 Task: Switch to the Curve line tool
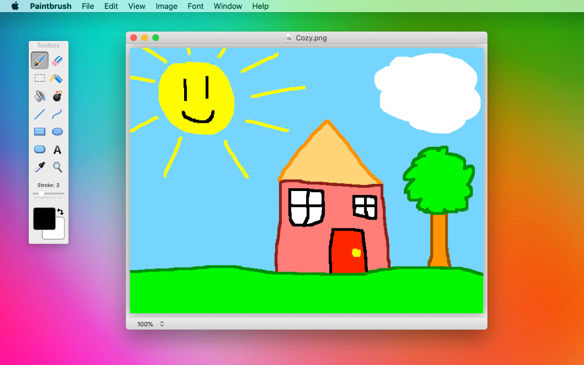57,115
